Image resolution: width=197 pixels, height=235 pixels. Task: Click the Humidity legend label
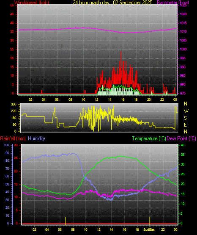(36, 138)
